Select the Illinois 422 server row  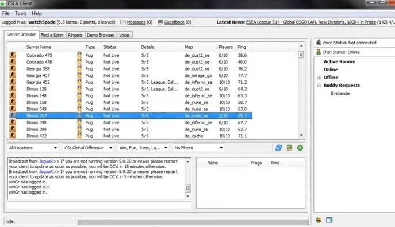[134, 136]
